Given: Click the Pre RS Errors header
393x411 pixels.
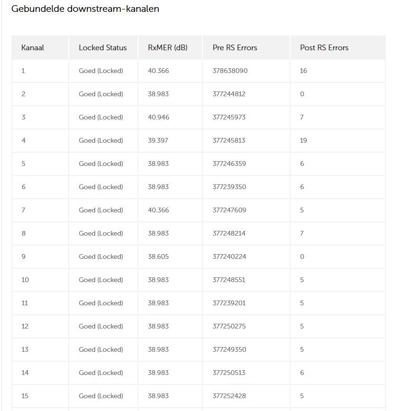Looking at the screenshot, I should (235, 47).
